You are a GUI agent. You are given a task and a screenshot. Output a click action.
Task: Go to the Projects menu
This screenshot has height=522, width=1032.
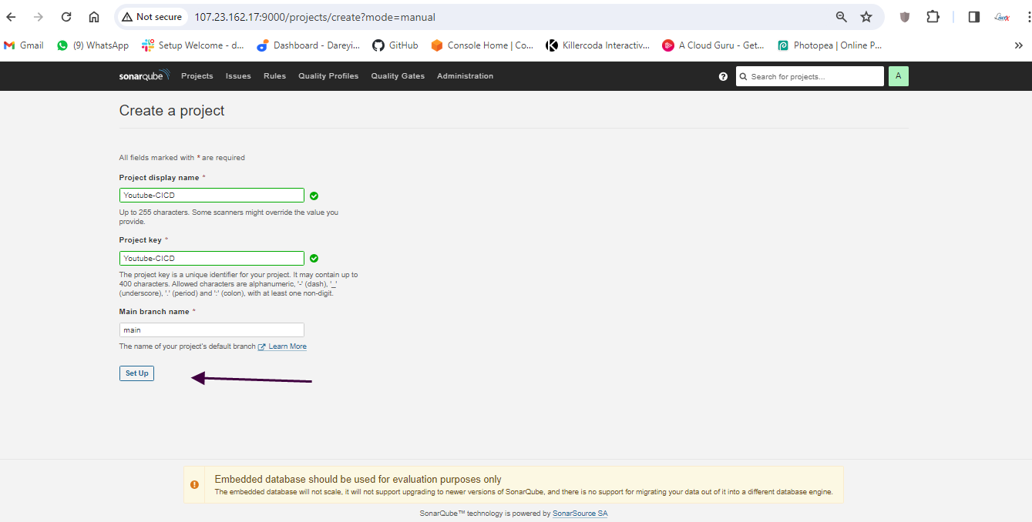click(x=197, y=76)
